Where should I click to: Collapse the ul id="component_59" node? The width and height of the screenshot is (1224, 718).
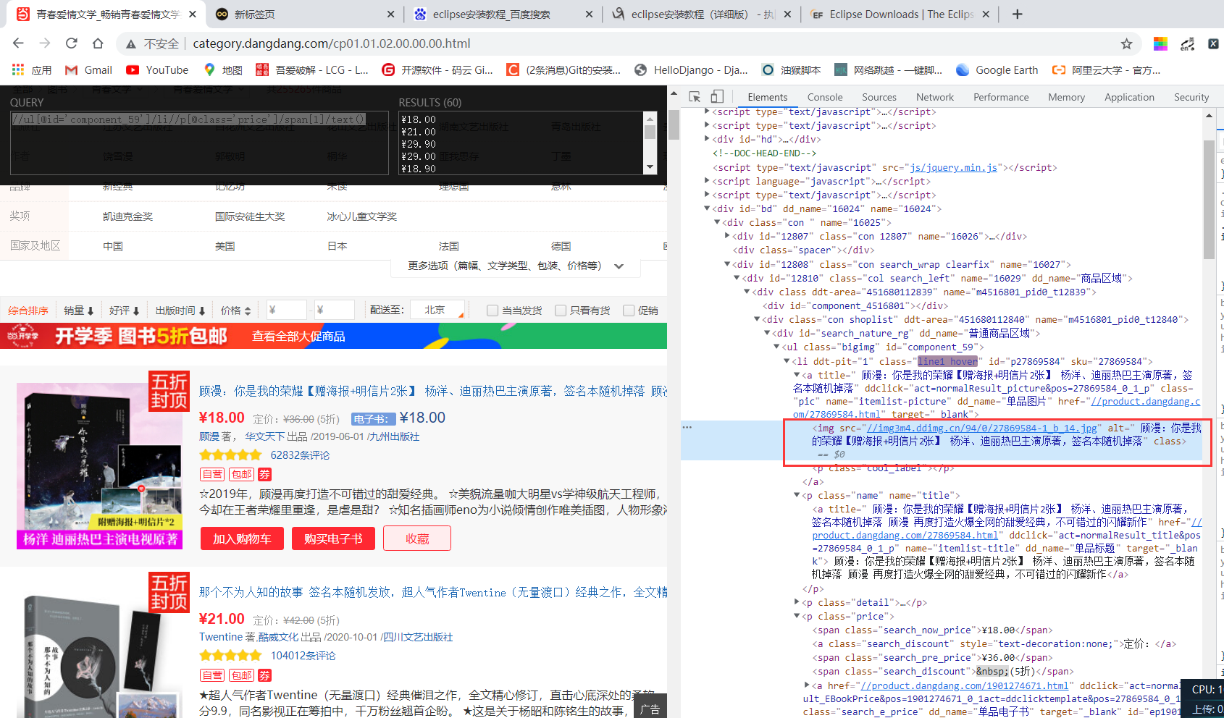coord(777,347)
